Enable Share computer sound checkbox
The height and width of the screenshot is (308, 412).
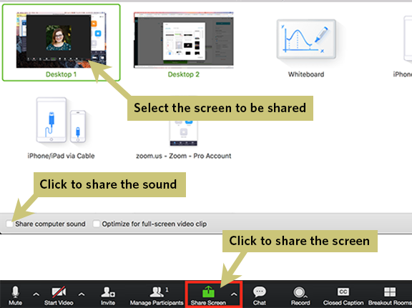click(10, 224)
